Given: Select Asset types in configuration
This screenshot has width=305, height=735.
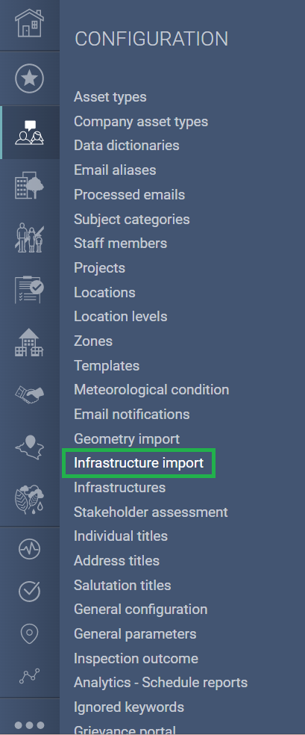Looking at the screenshot, I should point(110,97).
